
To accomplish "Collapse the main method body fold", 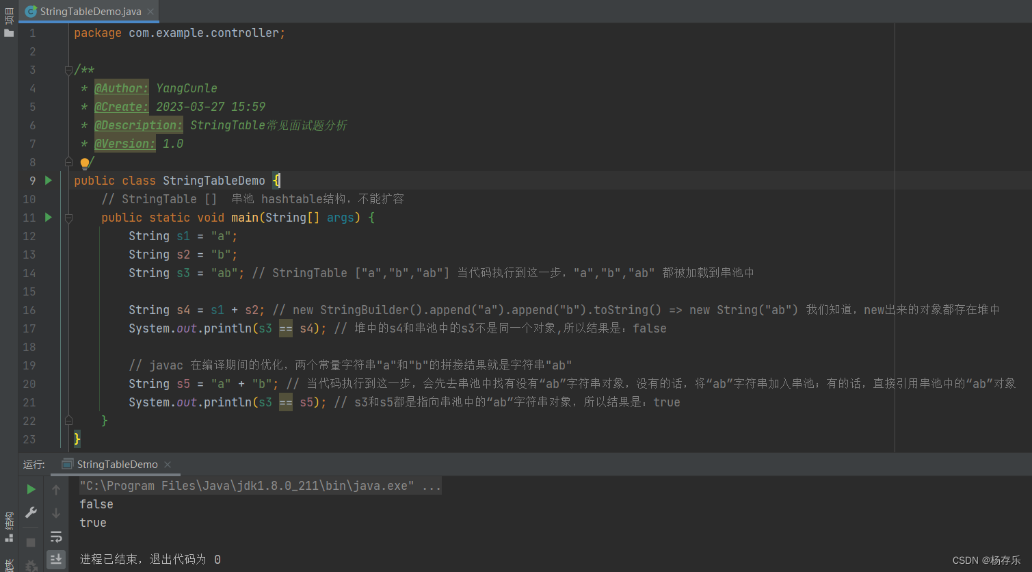I will tap(68, 217).
